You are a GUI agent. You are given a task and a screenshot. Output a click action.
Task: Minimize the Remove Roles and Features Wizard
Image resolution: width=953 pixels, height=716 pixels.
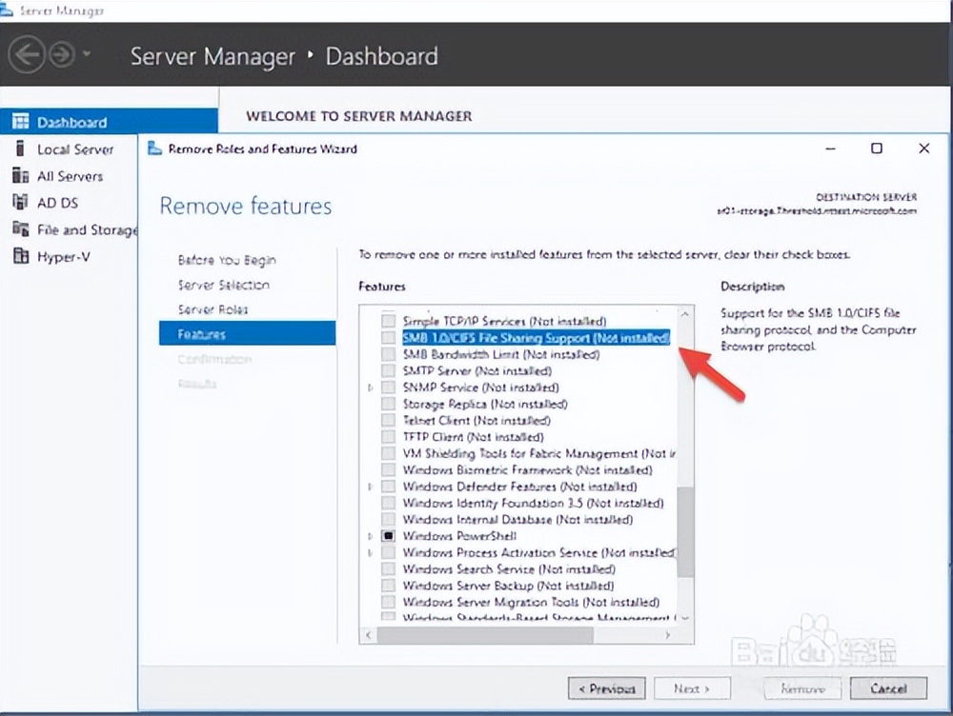pos(830,149)
